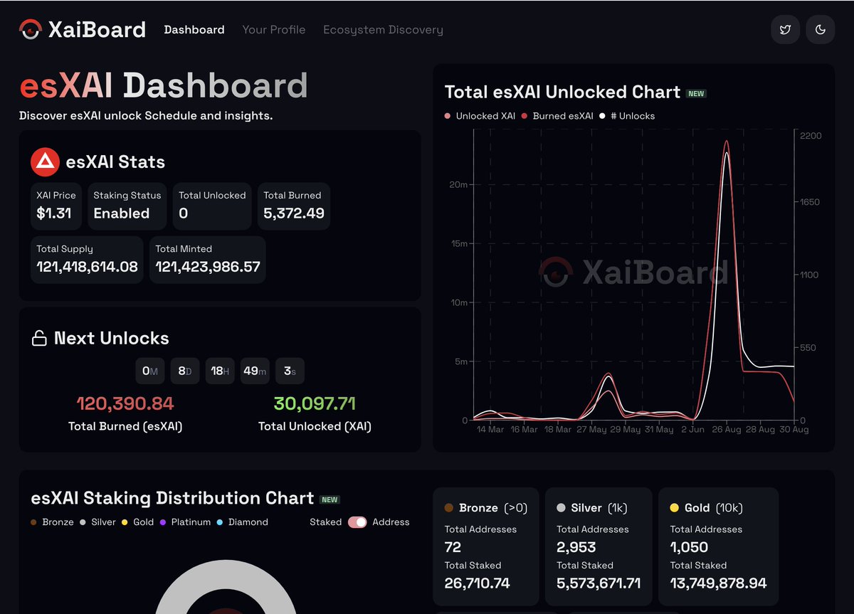Click the red triangle esXAI Stats icon

(45, 162)
